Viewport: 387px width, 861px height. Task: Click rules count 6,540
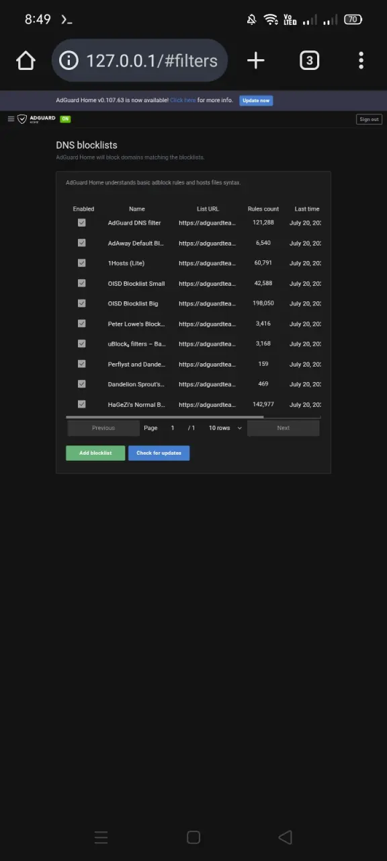point(263,243)
